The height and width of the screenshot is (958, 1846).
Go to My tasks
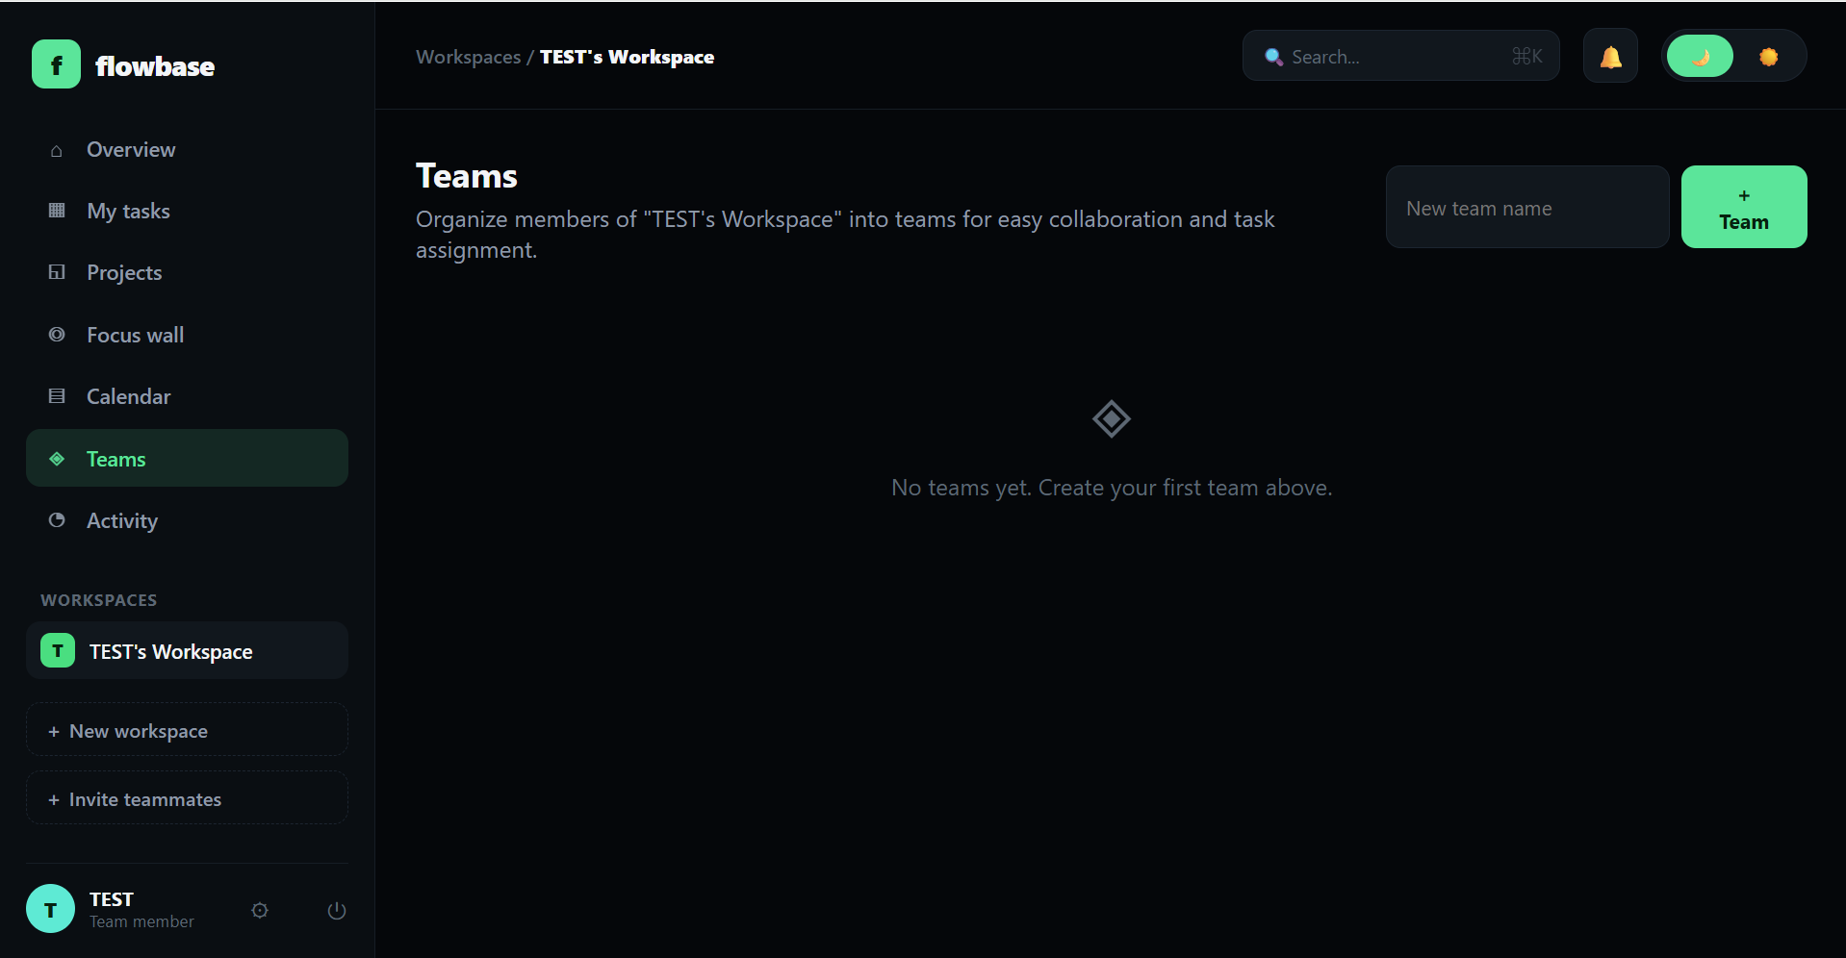coord(187,212)
